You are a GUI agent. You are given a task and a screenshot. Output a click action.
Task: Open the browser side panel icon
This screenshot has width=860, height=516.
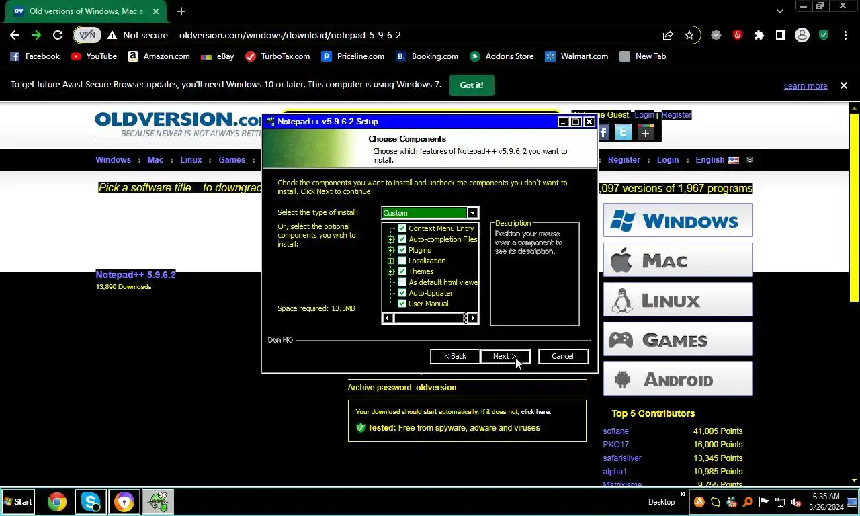781,35
